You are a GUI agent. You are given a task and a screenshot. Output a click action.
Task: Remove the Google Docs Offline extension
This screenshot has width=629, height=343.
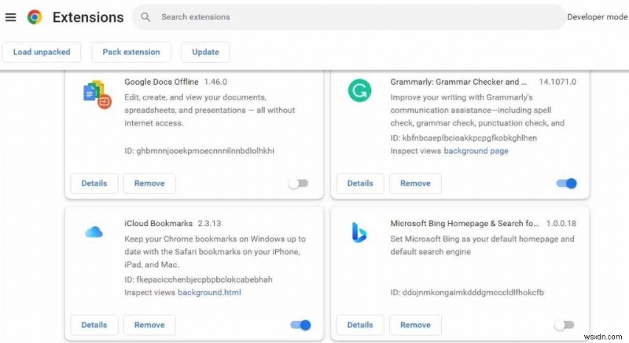coord(149,184)
